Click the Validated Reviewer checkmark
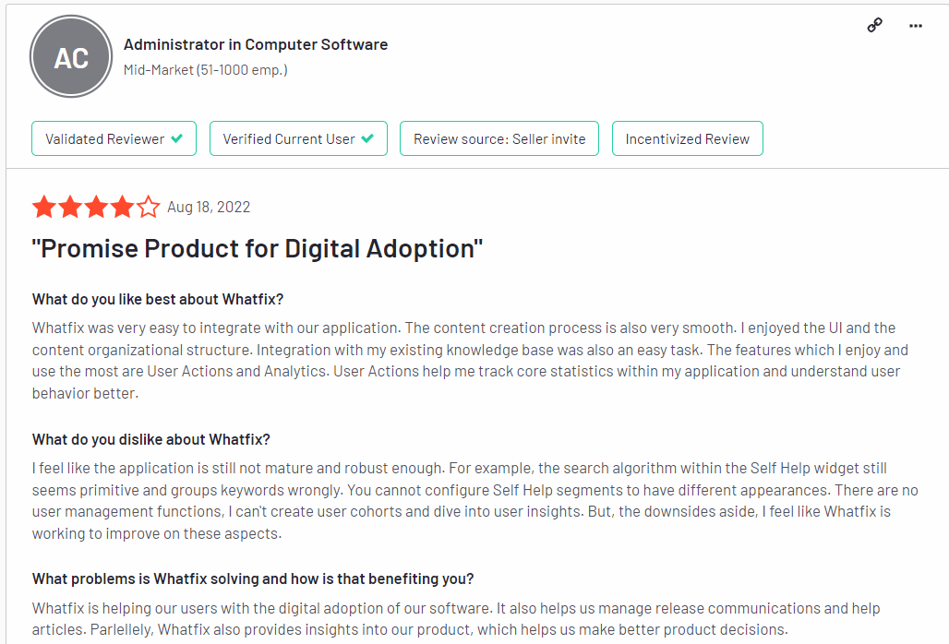 coord(176,138)
